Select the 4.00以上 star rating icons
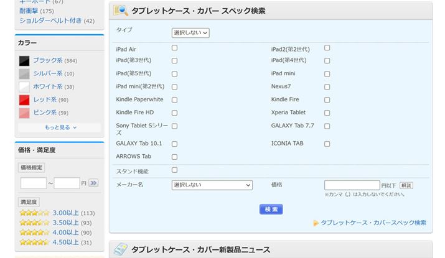The width and height of the screenshot is (445, 258). pyautogui.click(x=34, y=233)
